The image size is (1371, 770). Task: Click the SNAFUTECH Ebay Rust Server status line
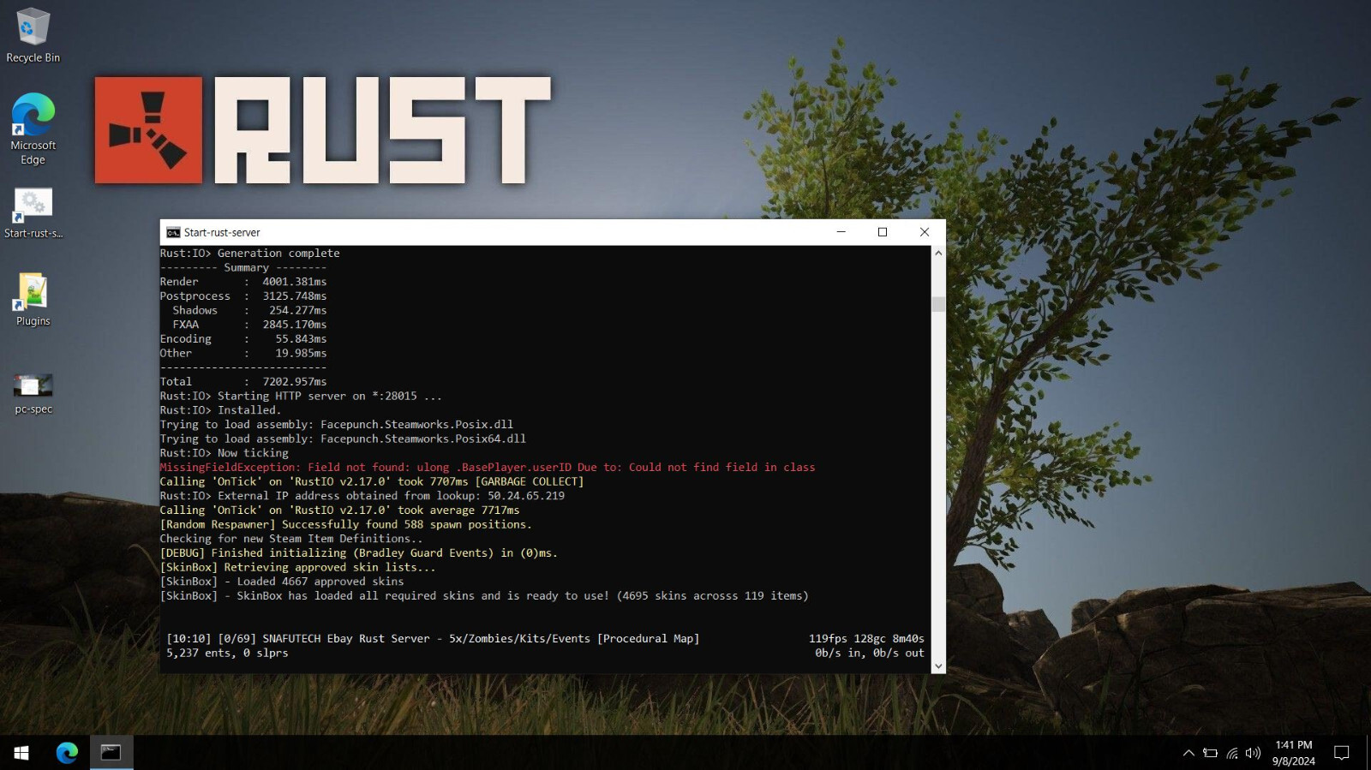(x=433, y=638)
